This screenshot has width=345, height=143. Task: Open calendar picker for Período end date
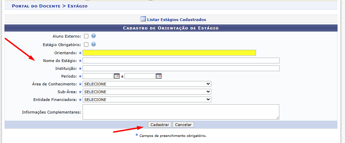pos(159,76)
